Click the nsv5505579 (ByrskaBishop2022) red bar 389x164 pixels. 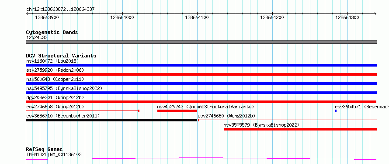[300, 129]
